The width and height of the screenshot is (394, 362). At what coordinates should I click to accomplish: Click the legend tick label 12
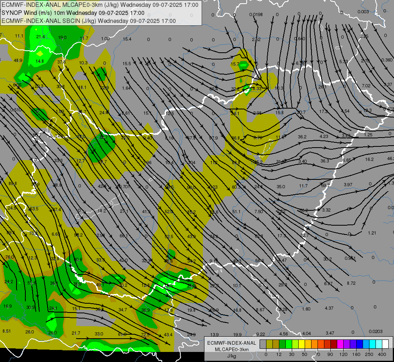tap(278, 354)
